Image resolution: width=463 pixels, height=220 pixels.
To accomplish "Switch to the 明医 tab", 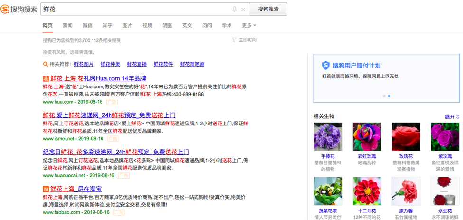I will (167, 26).
